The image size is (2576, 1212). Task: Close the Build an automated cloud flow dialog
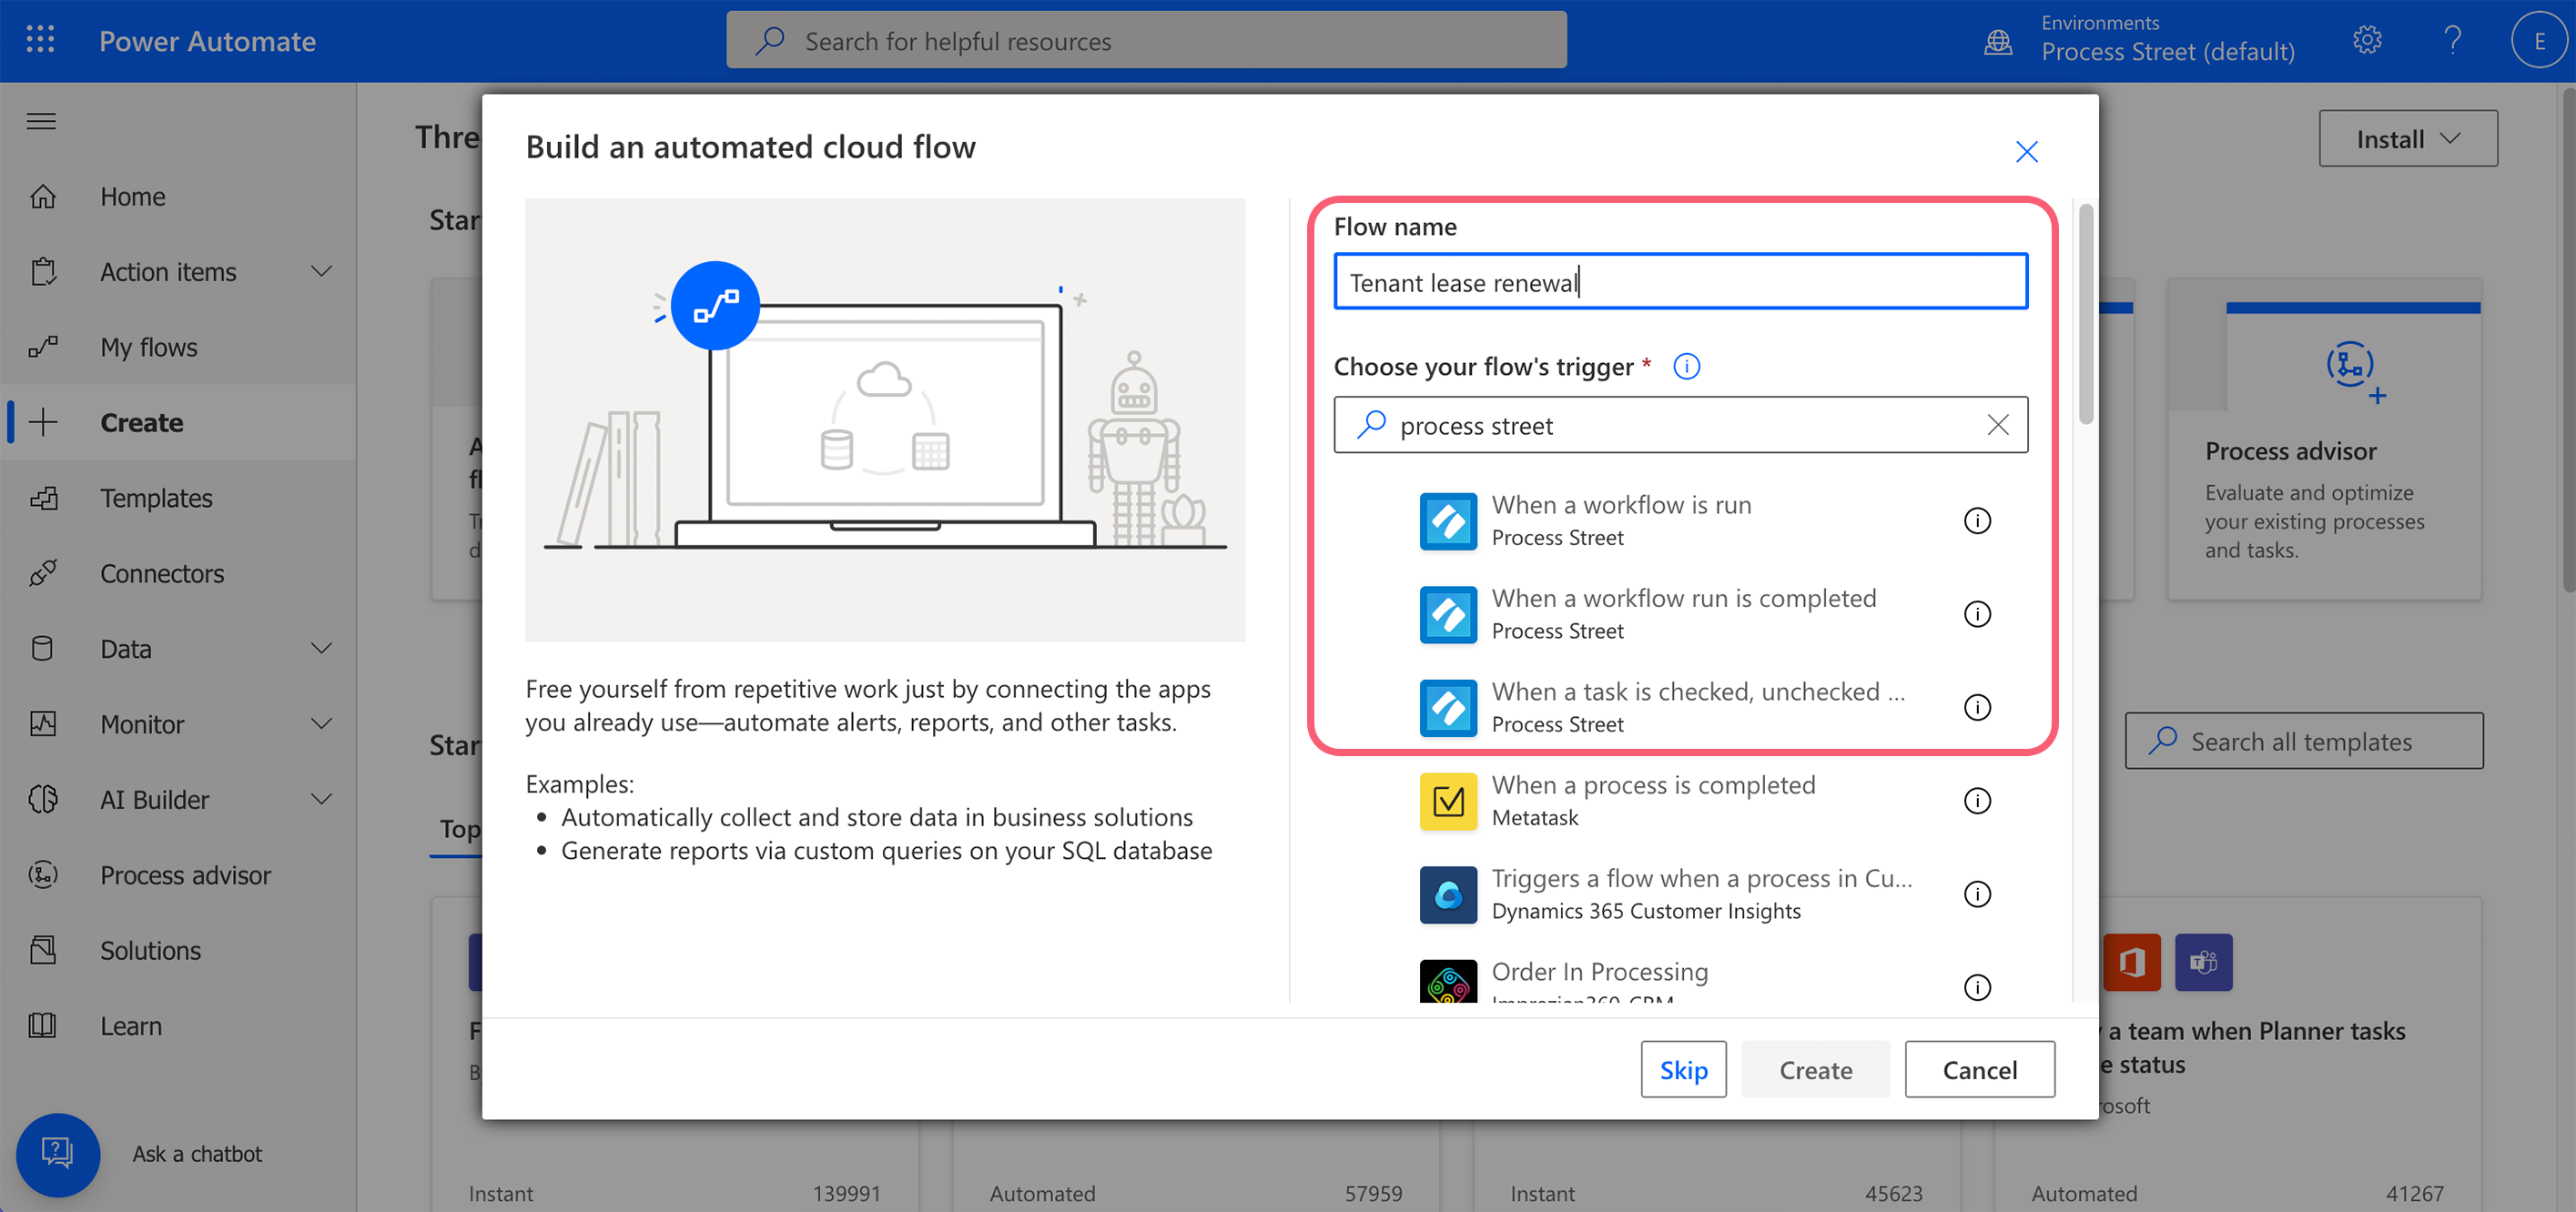coord(2026,151)
